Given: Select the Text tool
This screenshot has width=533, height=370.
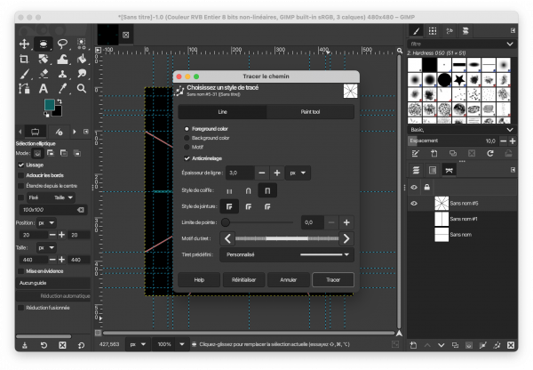Looking at the screenshot, I should pos(44,89).
